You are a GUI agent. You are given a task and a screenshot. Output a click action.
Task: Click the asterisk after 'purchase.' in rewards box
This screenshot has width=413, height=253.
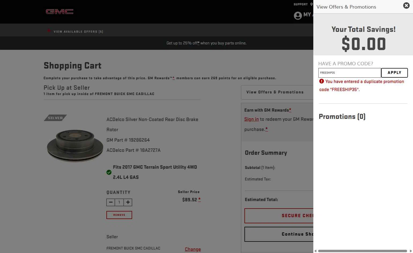click(x=266, y=129)
